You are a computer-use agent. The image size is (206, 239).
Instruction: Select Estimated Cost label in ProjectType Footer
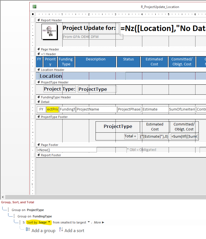point(155,127)
